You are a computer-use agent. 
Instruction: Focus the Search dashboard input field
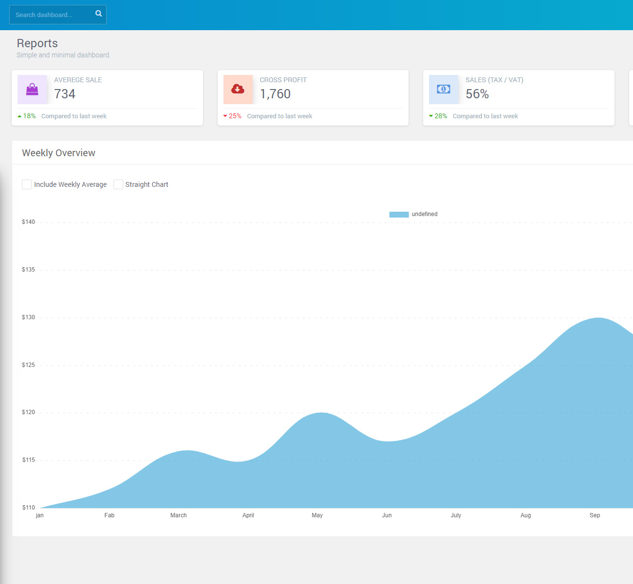coord(51,15)
